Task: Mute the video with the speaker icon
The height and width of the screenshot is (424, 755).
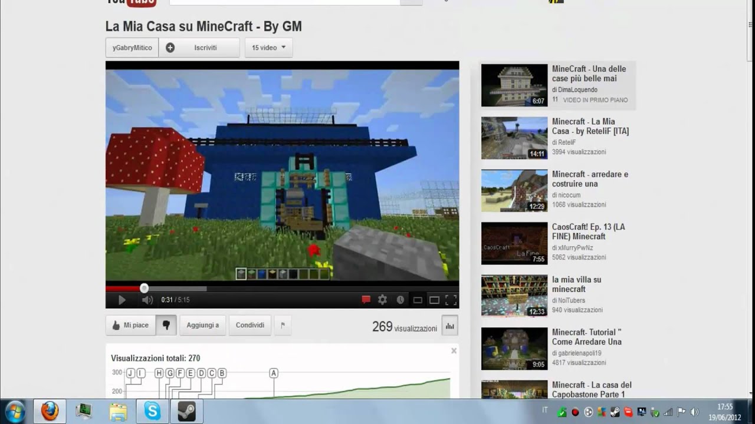Action: [x=147, y=300]
